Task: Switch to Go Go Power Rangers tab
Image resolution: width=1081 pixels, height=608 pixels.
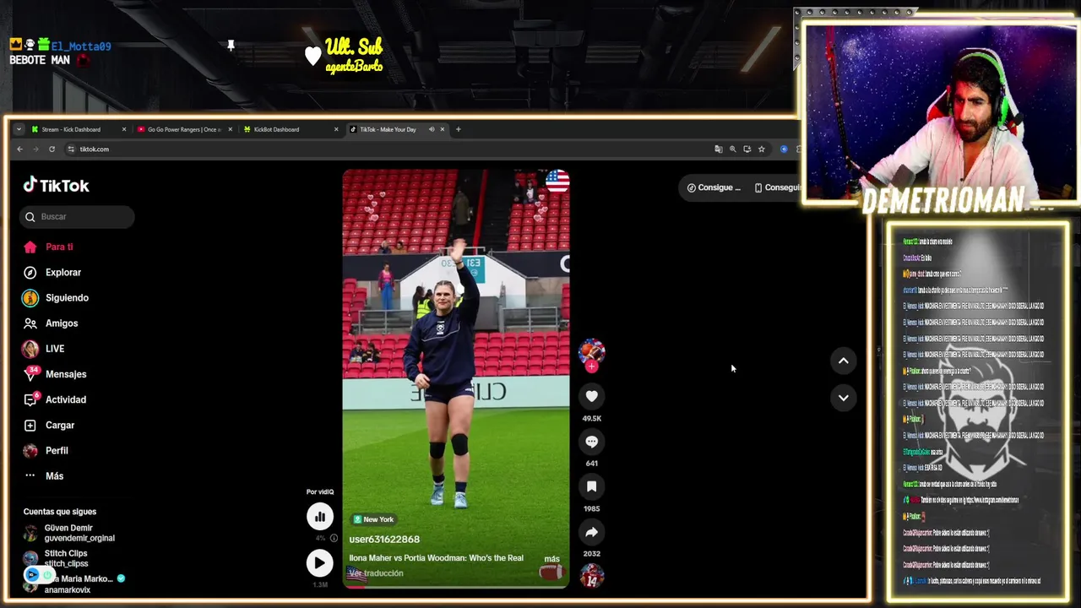Action: click(x=183, y=129)
